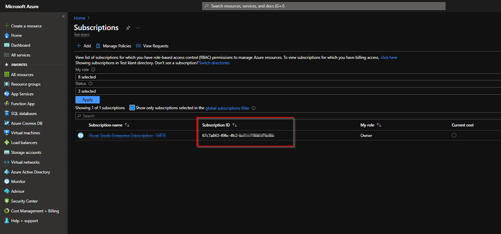Open the Azure Active Directory icon

[6, 172]
